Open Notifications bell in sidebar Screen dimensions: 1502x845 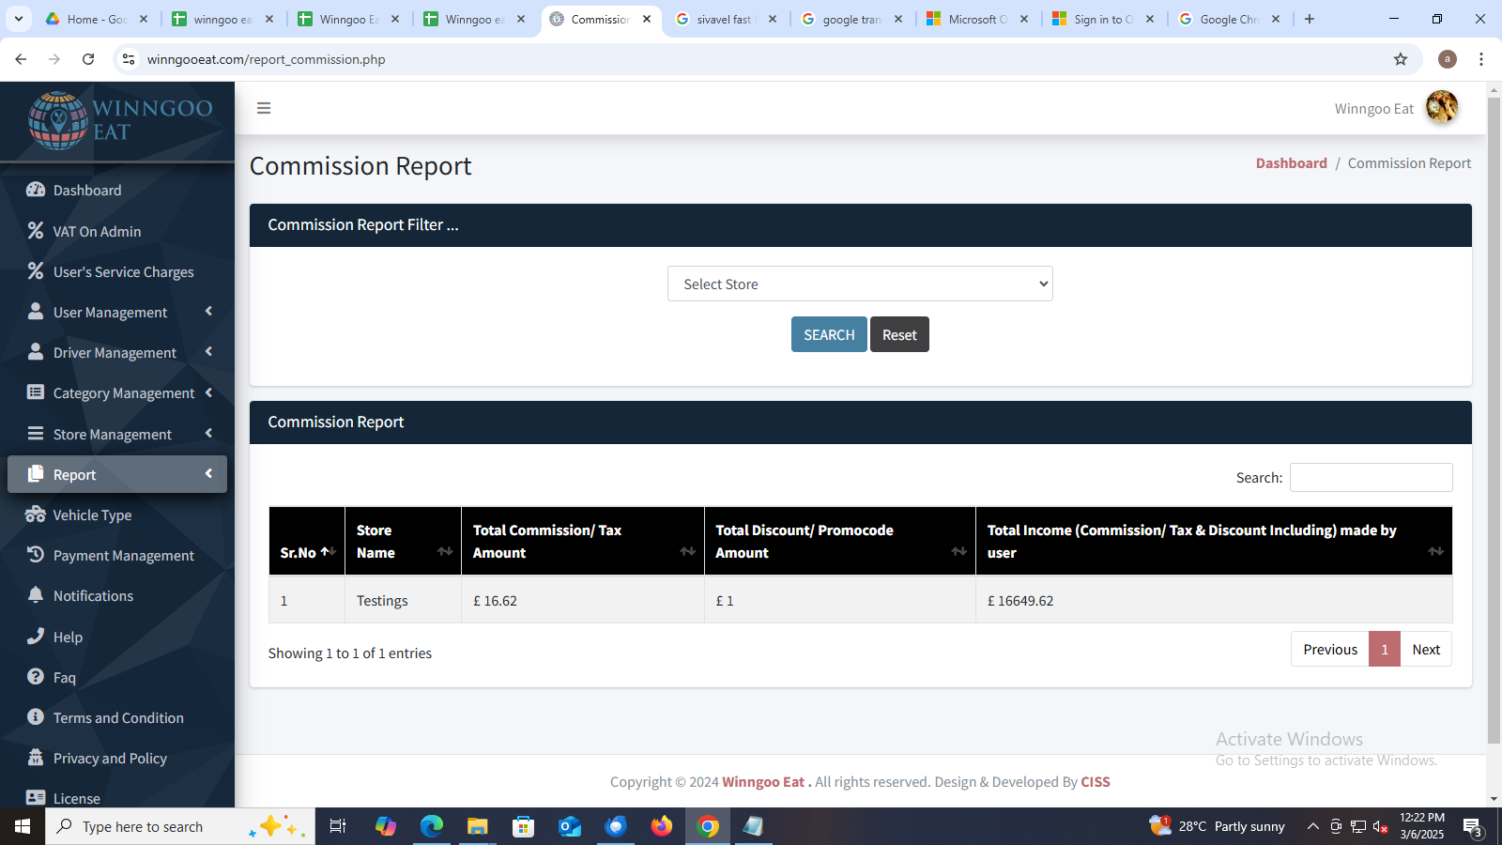36,595
